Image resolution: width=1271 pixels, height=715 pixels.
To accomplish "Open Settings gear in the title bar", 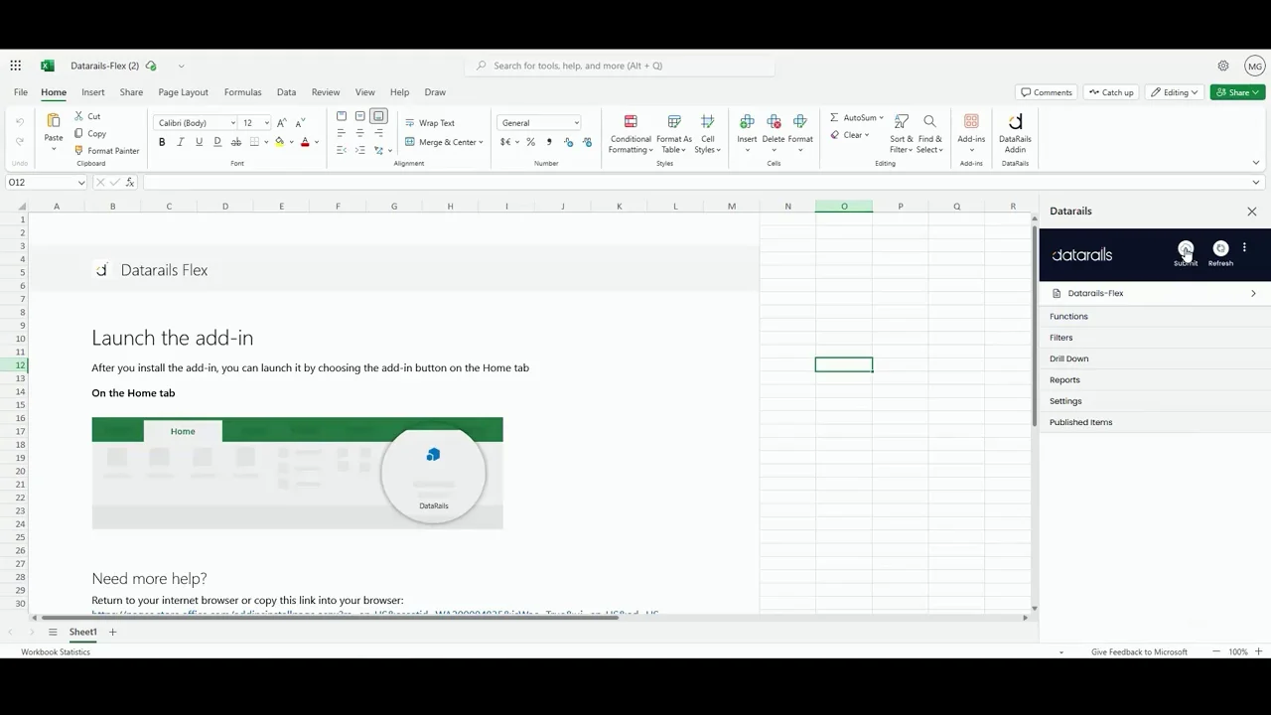I will (1223, 66).
